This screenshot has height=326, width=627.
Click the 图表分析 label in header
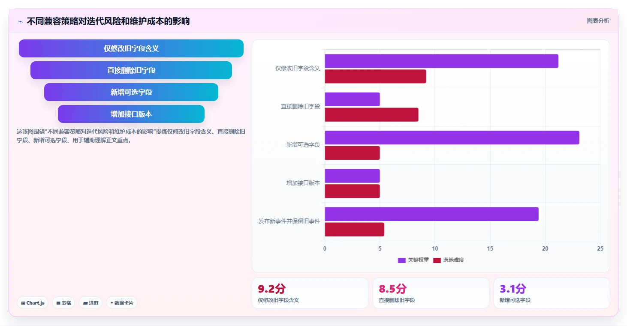pyautogui.click(x=598, y=21)
